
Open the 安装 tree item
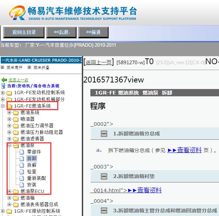click(32, 185)
